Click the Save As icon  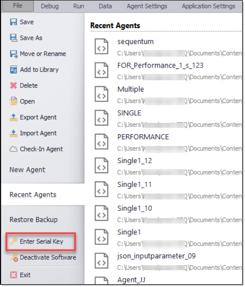[14, 38]
